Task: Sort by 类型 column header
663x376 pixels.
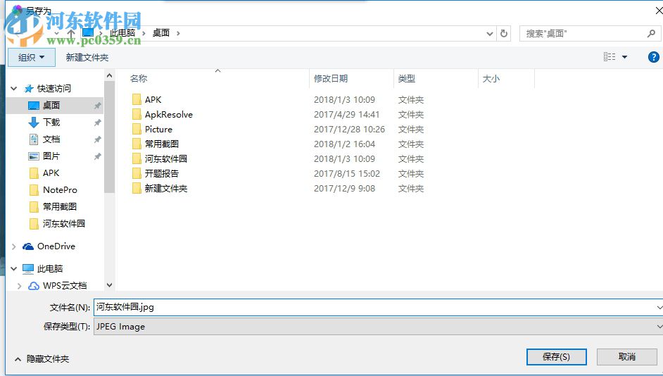Action: (406, 78)
